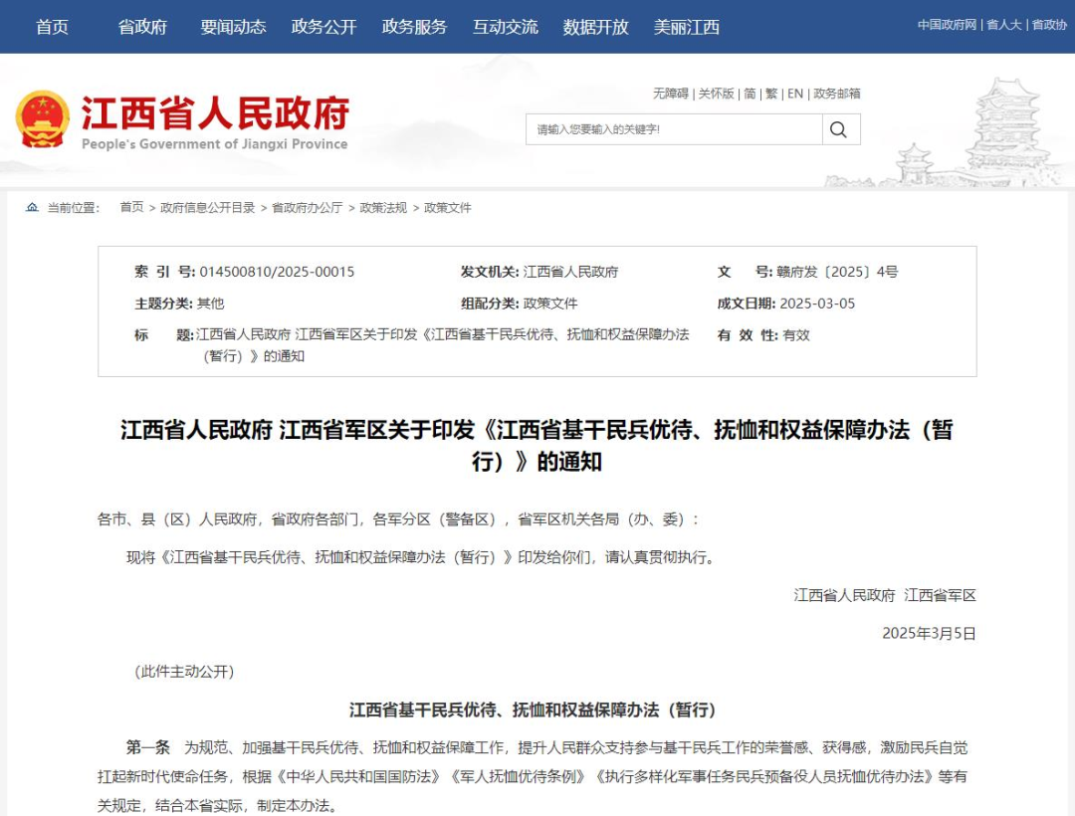Open the 政务邮箱 link
This screenshot has height=816, width=1075.
[836, 94]
